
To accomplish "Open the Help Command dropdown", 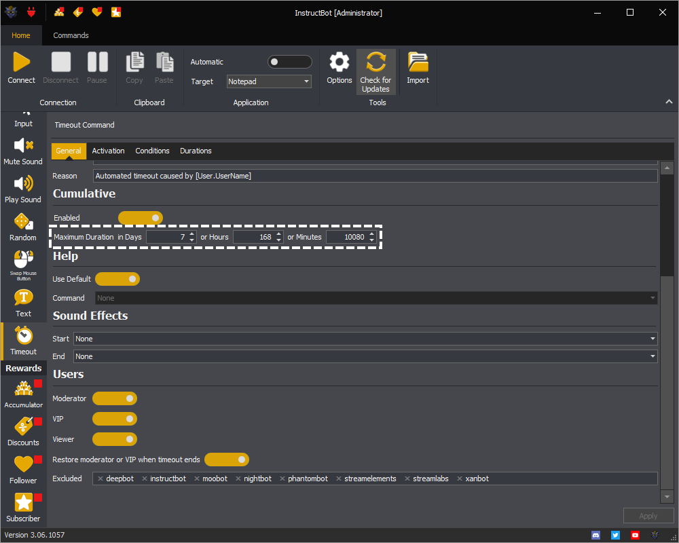I will point(376,298).
